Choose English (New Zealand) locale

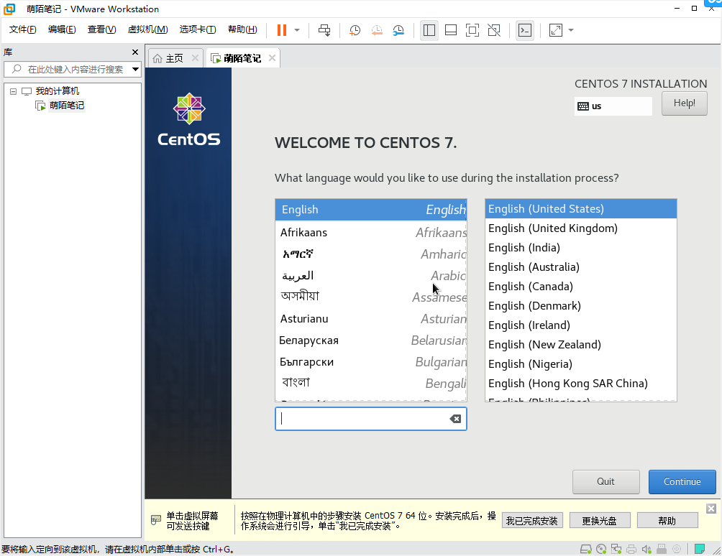[580, 345]
